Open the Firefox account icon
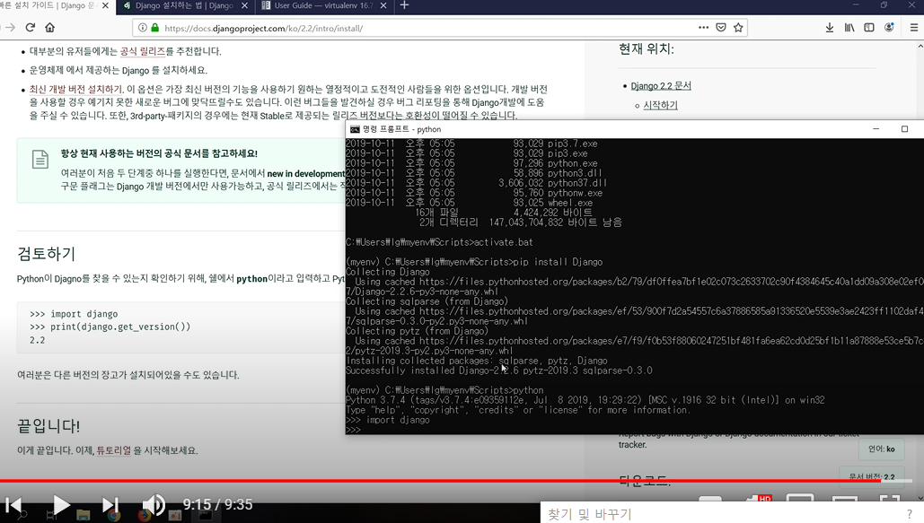924x523 pixels. [x=889, y=28]
